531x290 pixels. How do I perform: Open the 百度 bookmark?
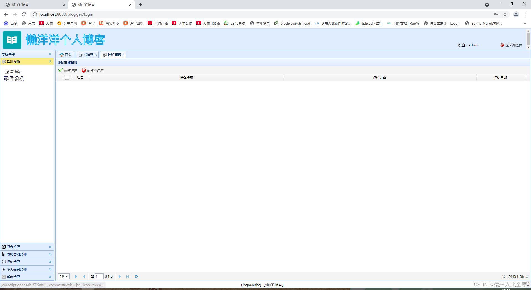(x=11, y=24)
